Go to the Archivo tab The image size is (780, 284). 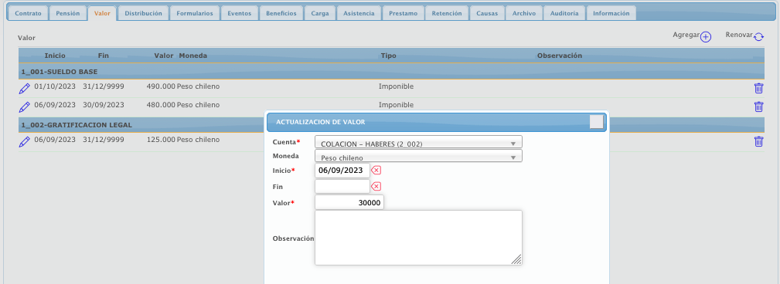[x=524, y=13]
